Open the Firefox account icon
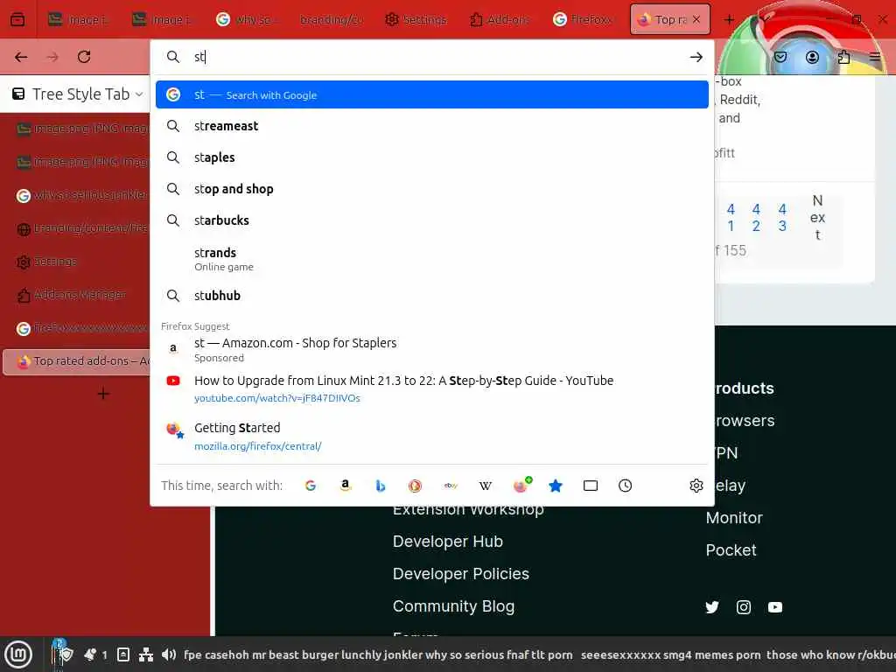Viewport: 896px width, 672px height. coord(812,57)
